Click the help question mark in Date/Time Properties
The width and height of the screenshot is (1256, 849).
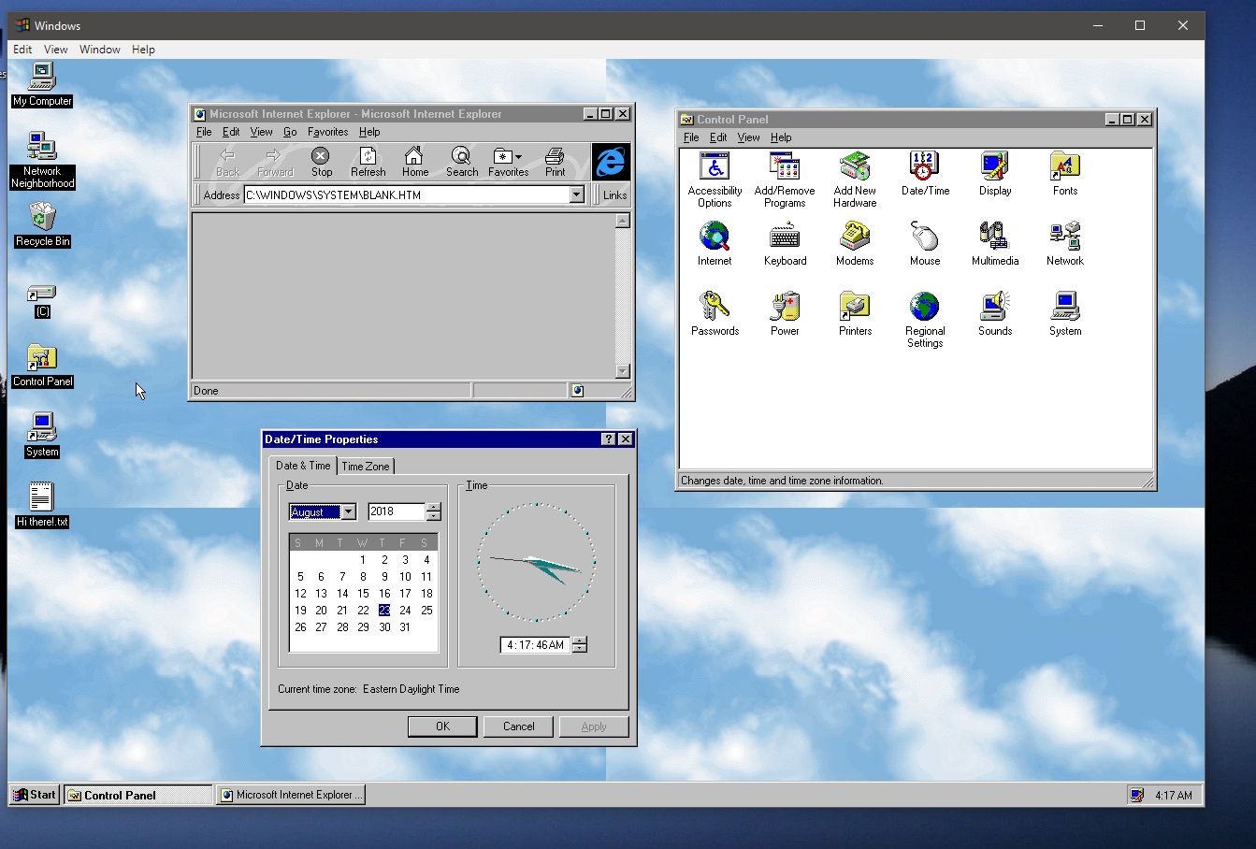[x=609, y=439]
